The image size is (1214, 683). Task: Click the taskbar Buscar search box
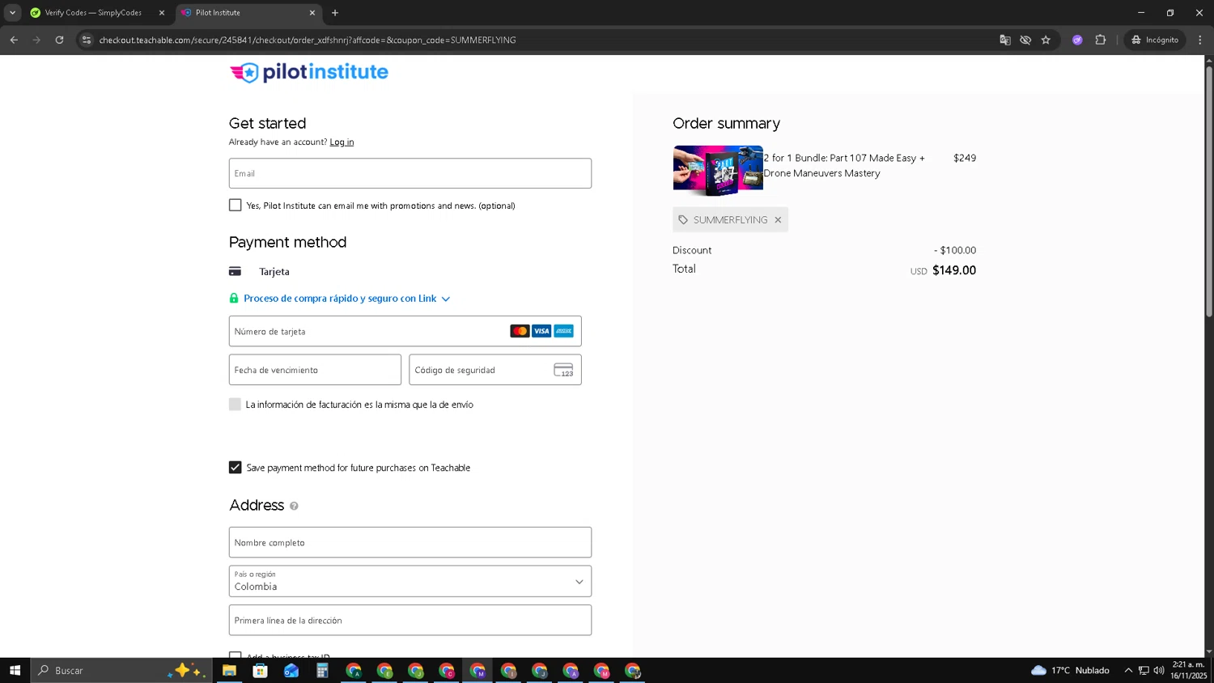point(121,670)
